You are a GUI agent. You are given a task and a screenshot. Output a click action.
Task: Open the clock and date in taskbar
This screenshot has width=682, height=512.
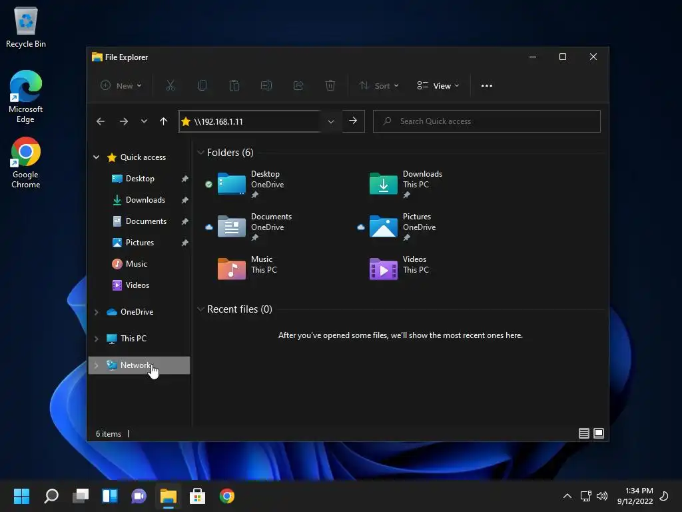635,496
